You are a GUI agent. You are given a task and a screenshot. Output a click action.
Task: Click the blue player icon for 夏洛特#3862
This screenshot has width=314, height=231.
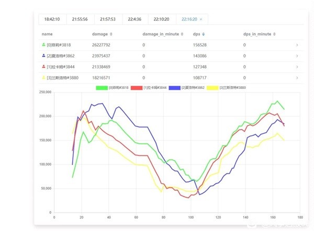pos(44,56)
